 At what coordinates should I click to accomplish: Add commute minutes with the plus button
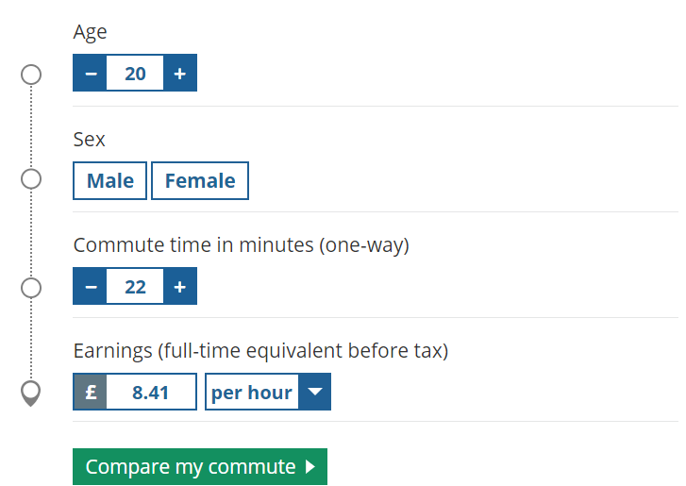click(x=180, y=287)
